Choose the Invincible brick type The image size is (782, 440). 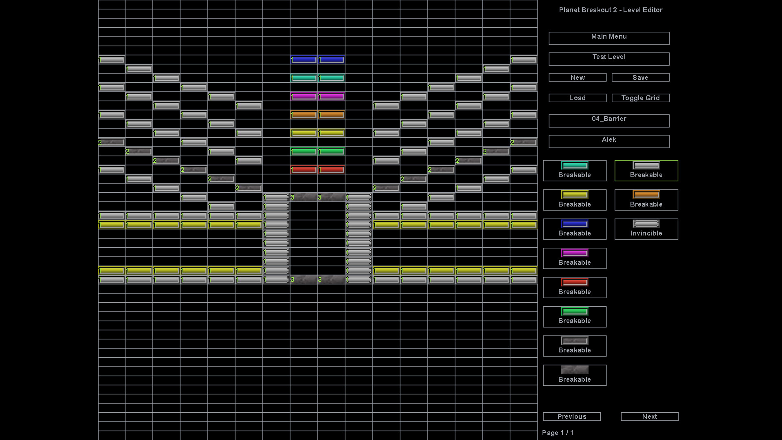point(646,229)
